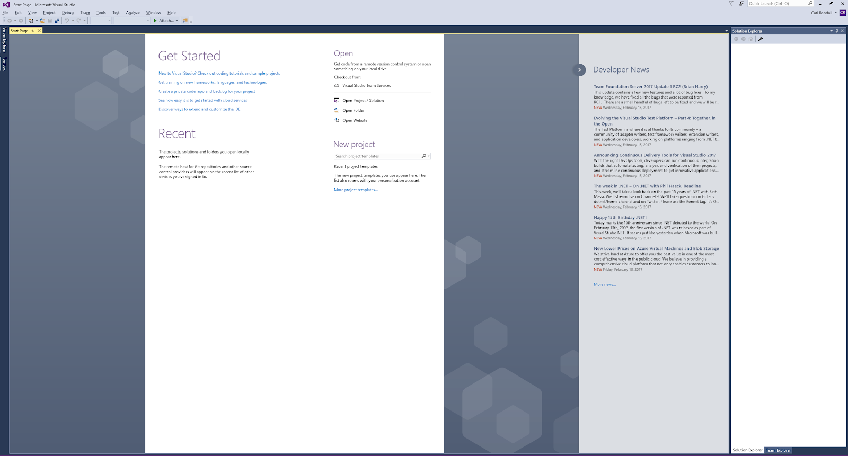Open the Analyze menu
The width and height of the screenshot is (848, 456).
pos(133,12)
